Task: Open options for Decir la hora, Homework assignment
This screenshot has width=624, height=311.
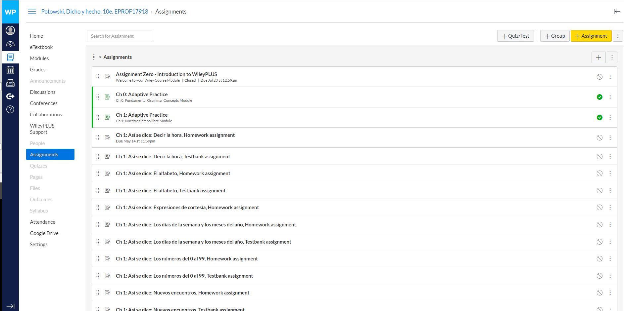Action: point(610,137)
